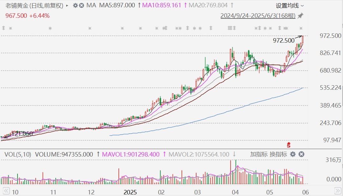
Task: Click the 换指标 button
Action: (278, 154)
